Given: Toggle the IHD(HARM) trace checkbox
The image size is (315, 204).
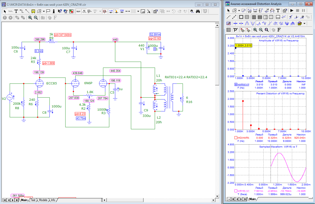Looking at the screenshot, I should click(236, 138).
